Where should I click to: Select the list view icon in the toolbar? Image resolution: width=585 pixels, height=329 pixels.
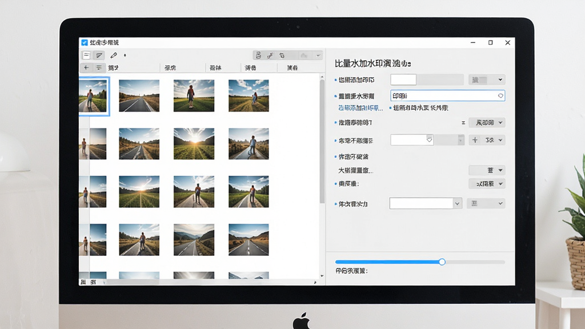click(x=87, y=55)
